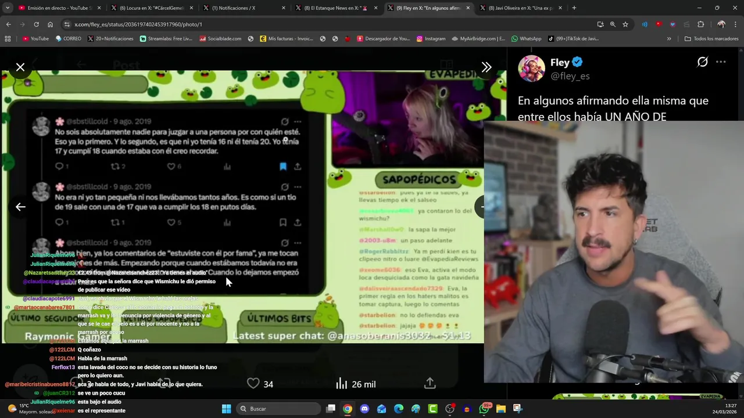Image resolution: width=744 pixels, height=418 pixels.
Task: Share the post with the upload icon
Action: point(430,384)
